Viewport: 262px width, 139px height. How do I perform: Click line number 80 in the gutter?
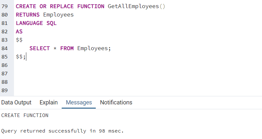pyautogui.click(x=5, y=15)
